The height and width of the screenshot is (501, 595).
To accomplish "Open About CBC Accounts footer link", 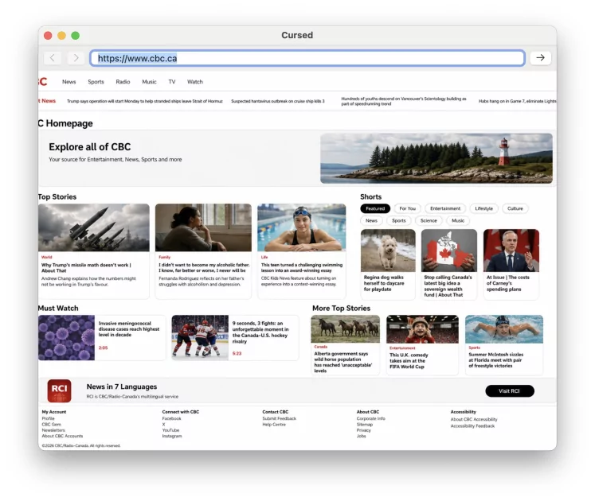I will click(x=62, y=437).
